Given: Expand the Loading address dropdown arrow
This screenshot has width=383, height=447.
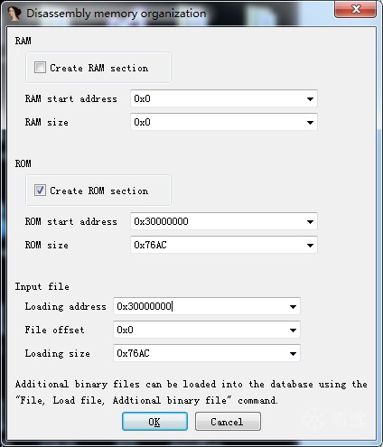Looking at the screenshot, I should tap(293, 306).
